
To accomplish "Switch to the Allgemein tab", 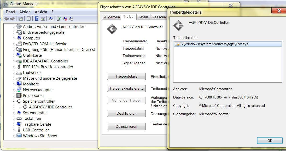I will [x=112, y=17].
